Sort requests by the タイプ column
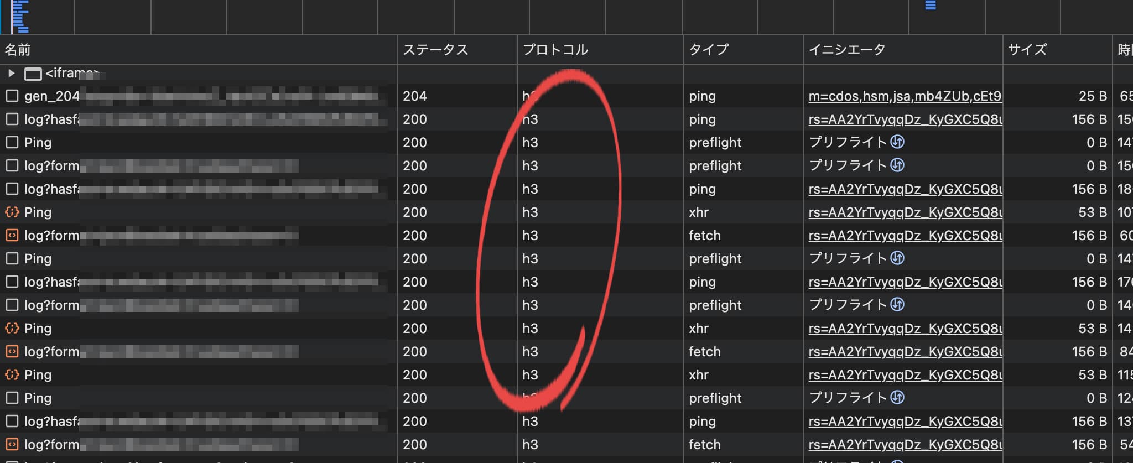The height and width of the screenshot is (463, 1133). pyautogui.click(x=708, y=50)
